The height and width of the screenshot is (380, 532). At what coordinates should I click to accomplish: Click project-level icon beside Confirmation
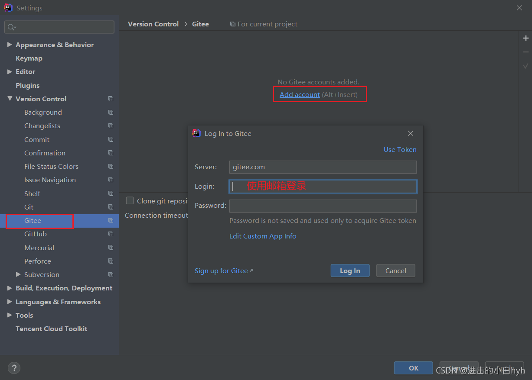[x=111, y=153]
